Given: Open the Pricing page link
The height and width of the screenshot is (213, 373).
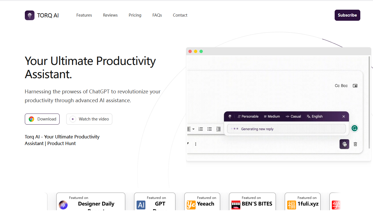Looking at the screenshot, I should click(135, 15).
